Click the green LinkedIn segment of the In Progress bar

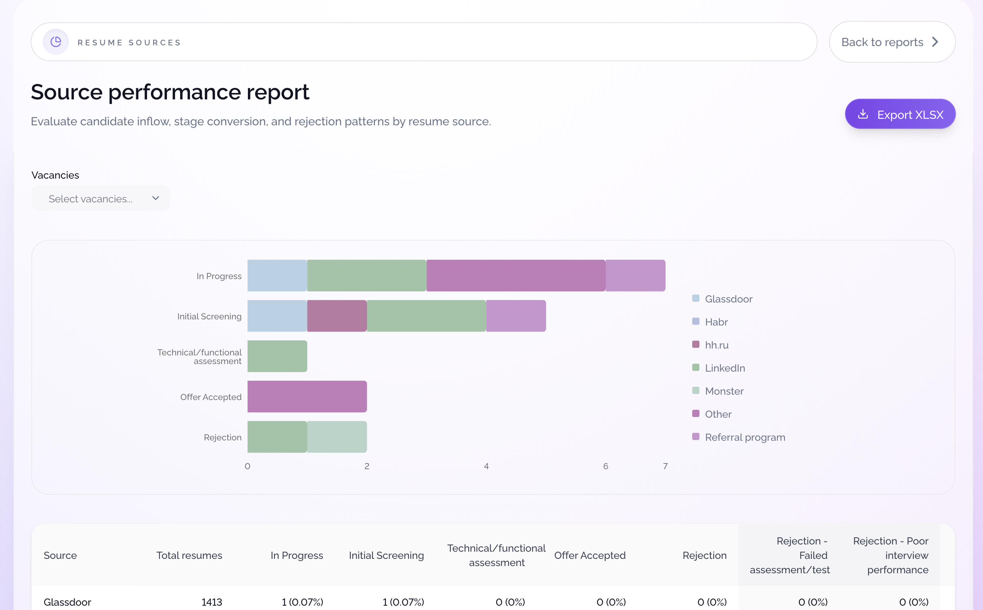click(x=367, y=275)
